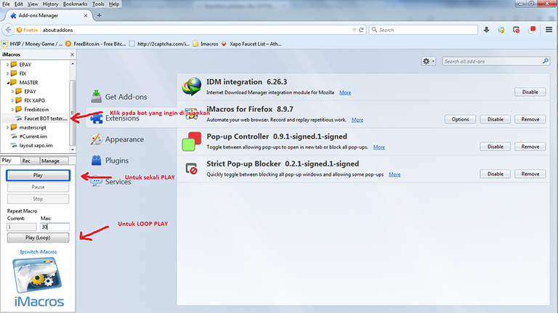Open a new tab with plus button

point(100,15)
